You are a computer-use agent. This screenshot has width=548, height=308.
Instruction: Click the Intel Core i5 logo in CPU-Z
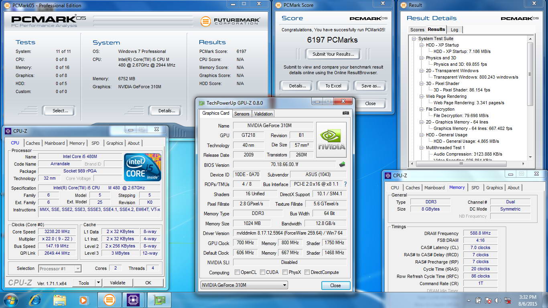(142, 167)
